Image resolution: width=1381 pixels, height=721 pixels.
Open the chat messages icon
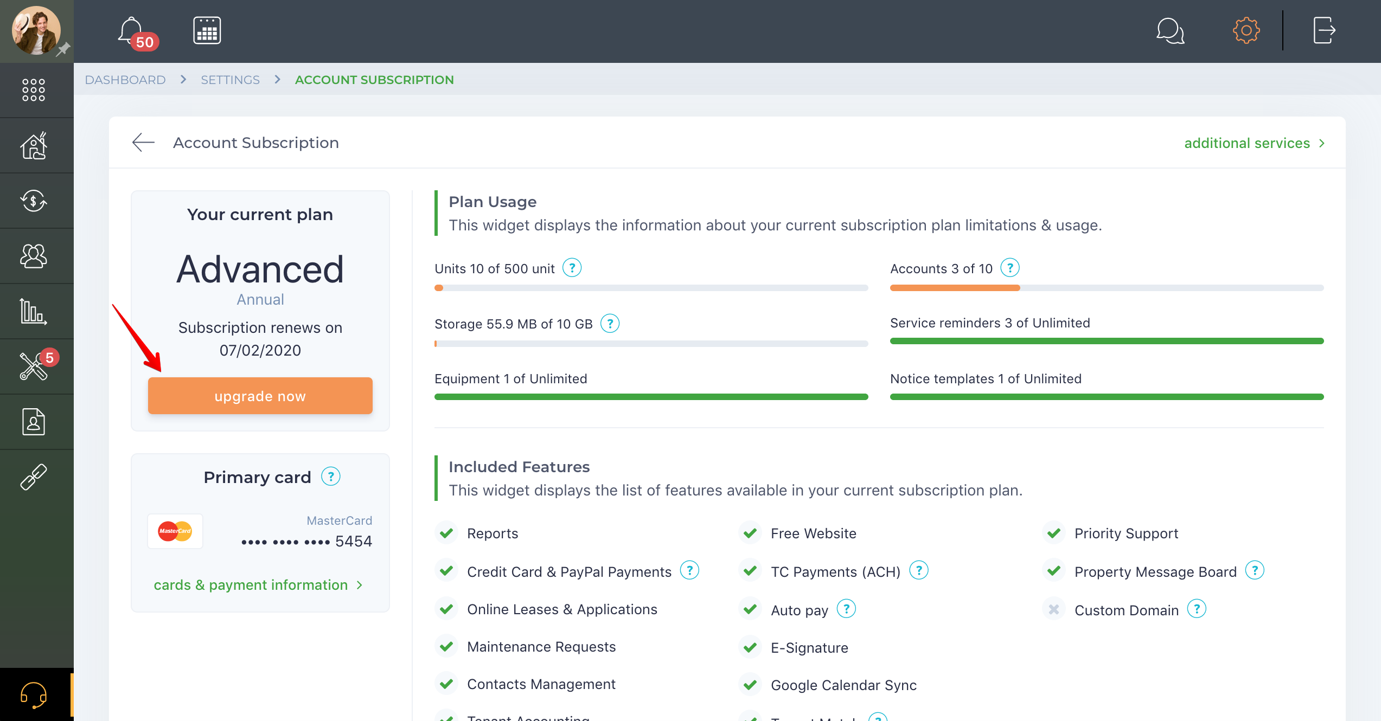[x=1170, y=30]
